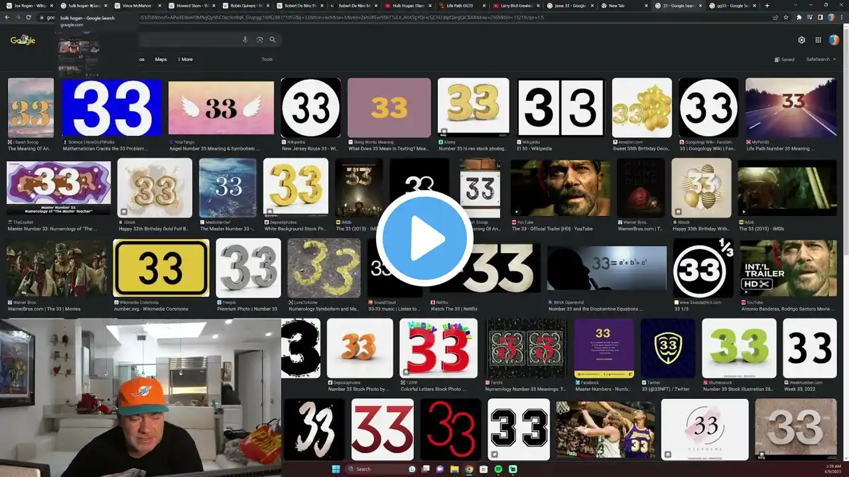Click the Google search input box

click(x=186, y=40)
